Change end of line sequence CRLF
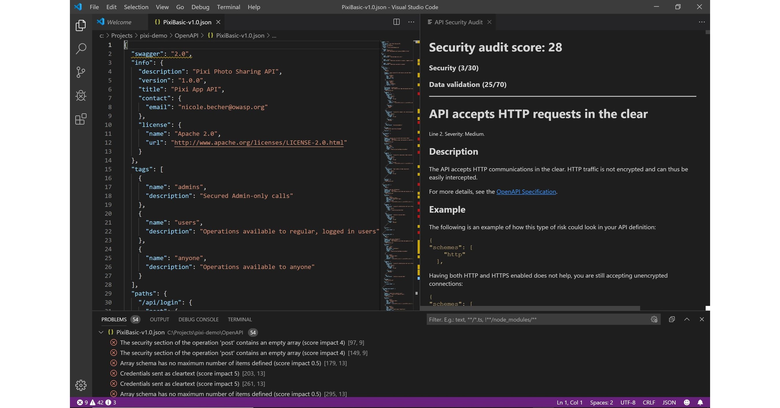Image resolution: width=780 pixels, height=408 pixels. click(649, 402)
